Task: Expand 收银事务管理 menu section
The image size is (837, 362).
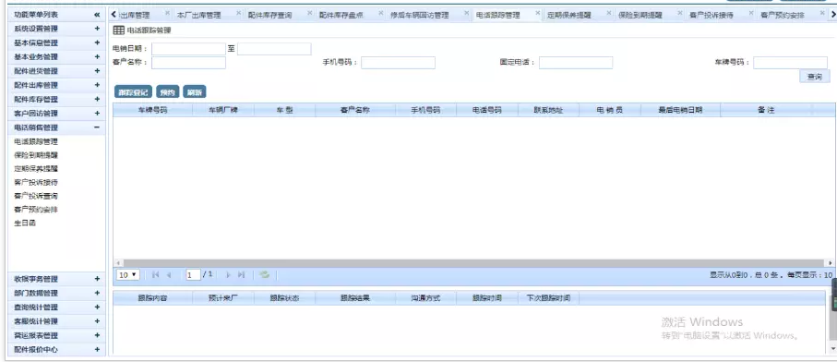Action: coord(97,279)
